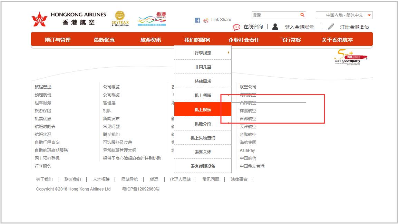The image size is (398, 224).
Task: Click the 祥鹏航空 alliance link
Action: pyautogui.click(x=248, y=110)
